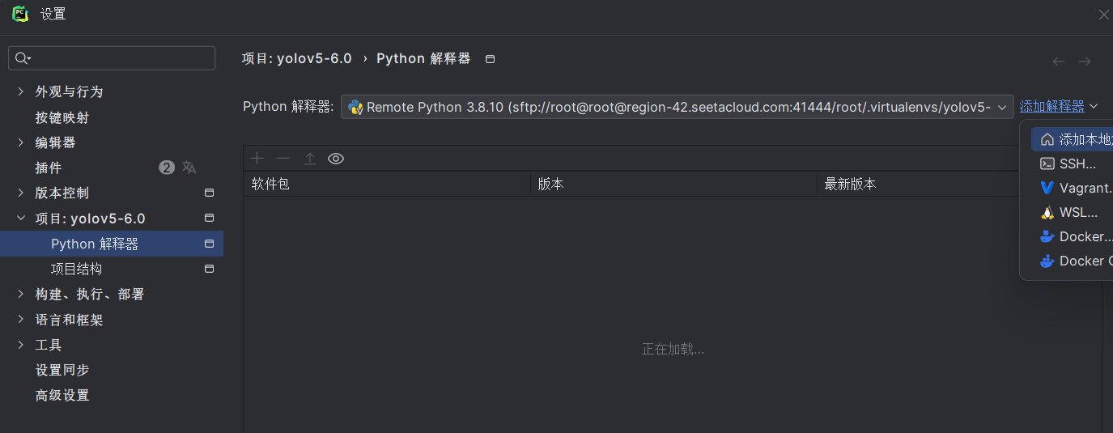Click the home icon of 添加本地 entry
The image size is (1113, 433).
(x=1047, y=139)
